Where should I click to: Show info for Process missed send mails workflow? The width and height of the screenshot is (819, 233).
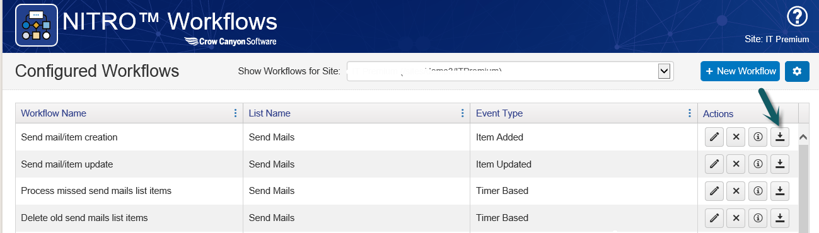pos(758,191)
